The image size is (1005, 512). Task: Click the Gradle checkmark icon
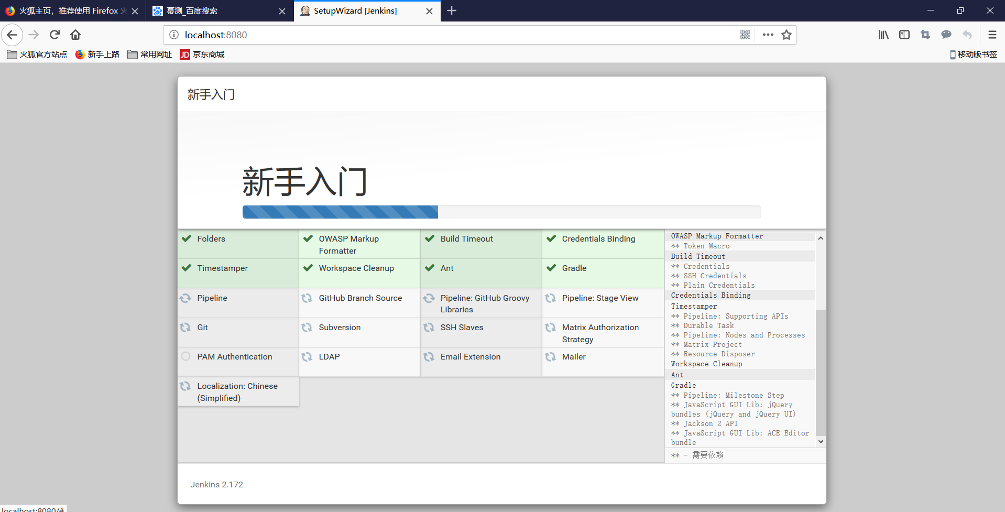point(551,268)
